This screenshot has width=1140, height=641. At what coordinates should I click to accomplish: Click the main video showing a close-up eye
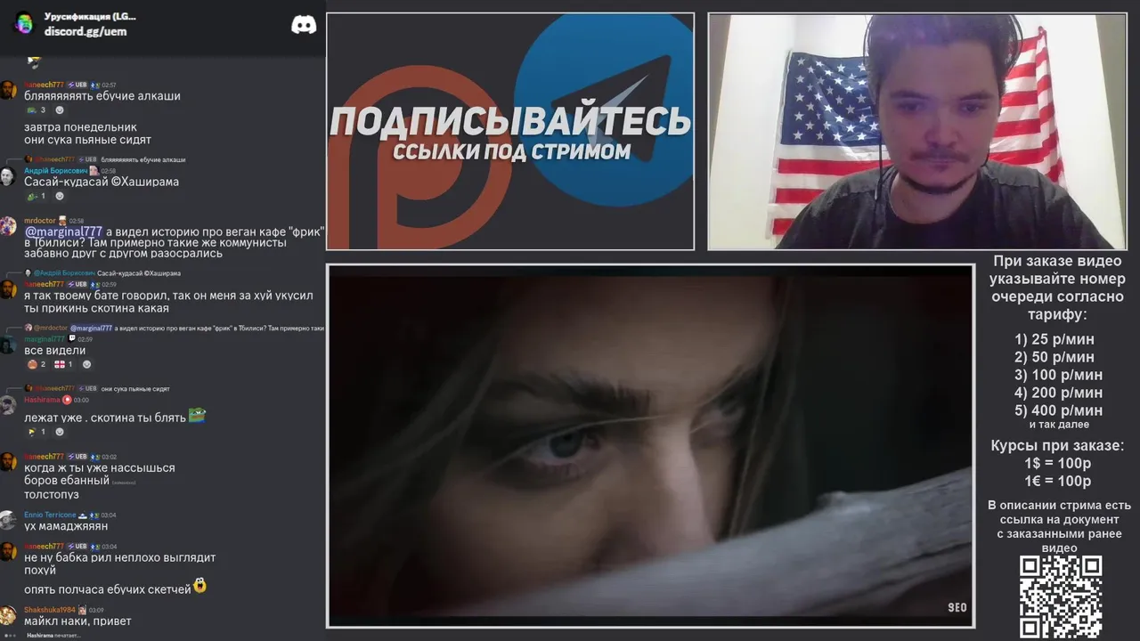pos(650,446)
